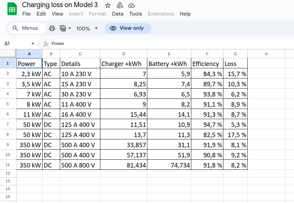Select row 14 header
Screen dimensions: 294x203
(x=8, y=189)
